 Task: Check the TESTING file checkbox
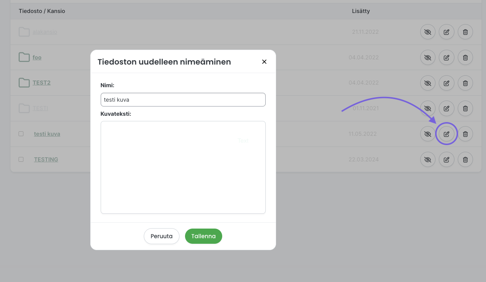click(21, 159)
